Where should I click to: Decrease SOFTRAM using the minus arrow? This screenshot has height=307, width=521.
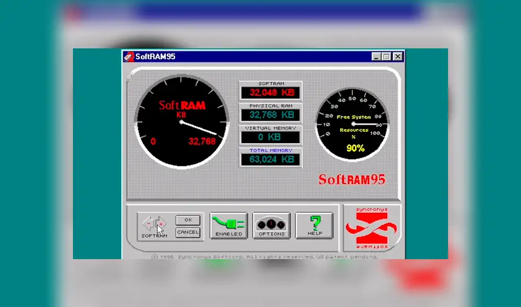tap(148, 224)
